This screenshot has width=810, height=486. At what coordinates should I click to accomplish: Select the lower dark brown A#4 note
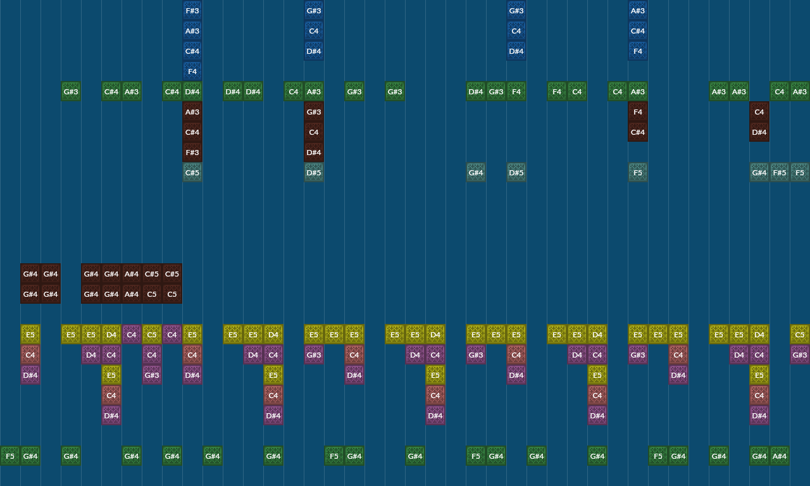[x=132, y=294]
